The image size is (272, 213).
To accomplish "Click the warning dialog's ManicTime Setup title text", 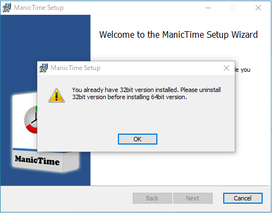I will click(x=75, y=68).
